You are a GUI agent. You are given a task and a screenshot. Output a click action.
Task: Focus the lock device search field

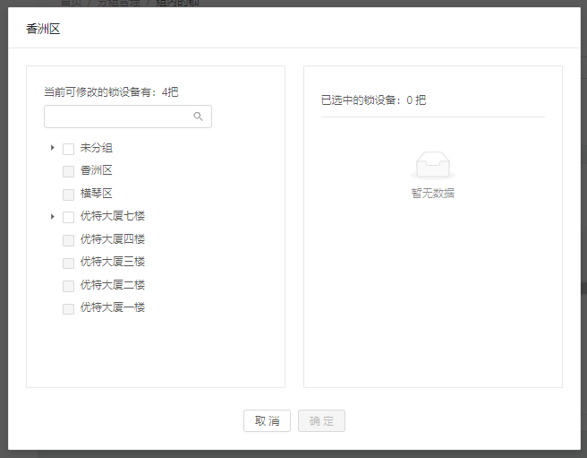(x=118, y=117)
